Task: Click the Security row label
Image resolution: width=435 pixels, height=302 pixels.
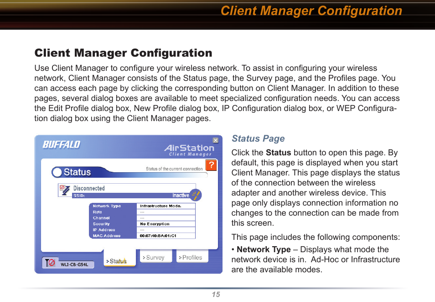Action: (101, 224)
